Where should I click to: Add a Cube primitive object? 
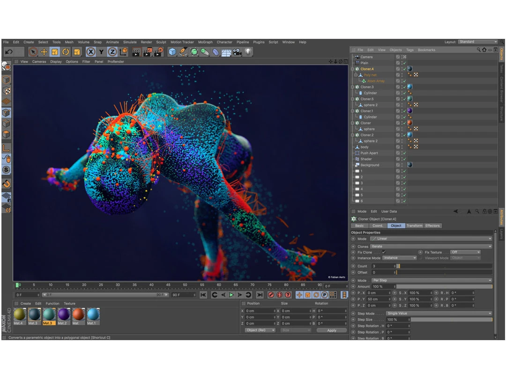[172, 52]
